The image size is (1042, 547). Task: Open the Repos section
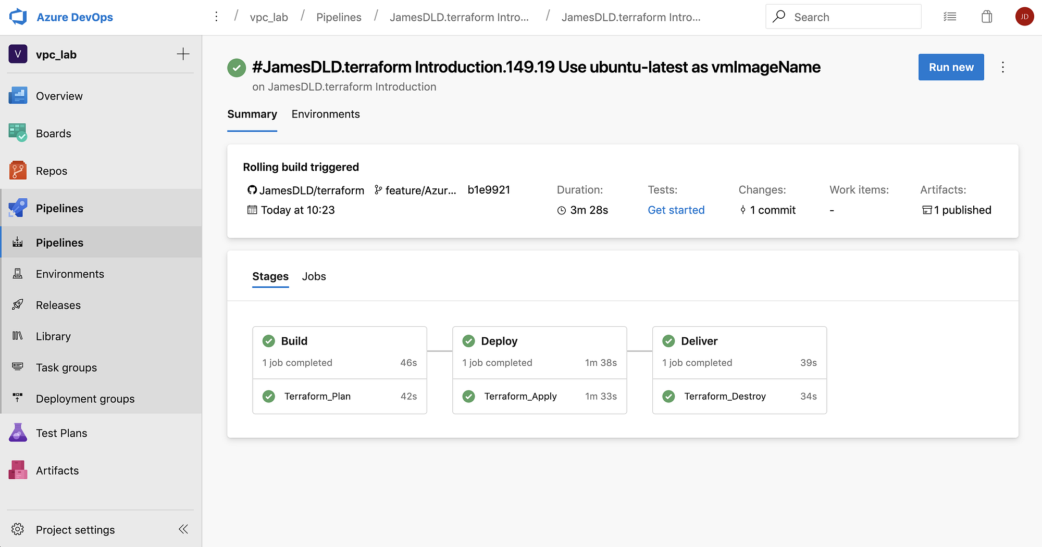(x=51, y=170)
